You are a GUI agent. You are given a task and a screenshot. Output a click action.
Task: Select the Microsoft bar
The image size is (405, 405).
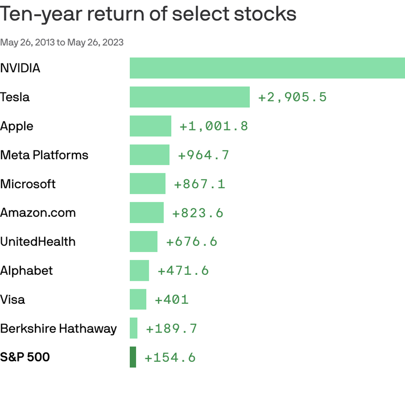[x=147, y=184]
